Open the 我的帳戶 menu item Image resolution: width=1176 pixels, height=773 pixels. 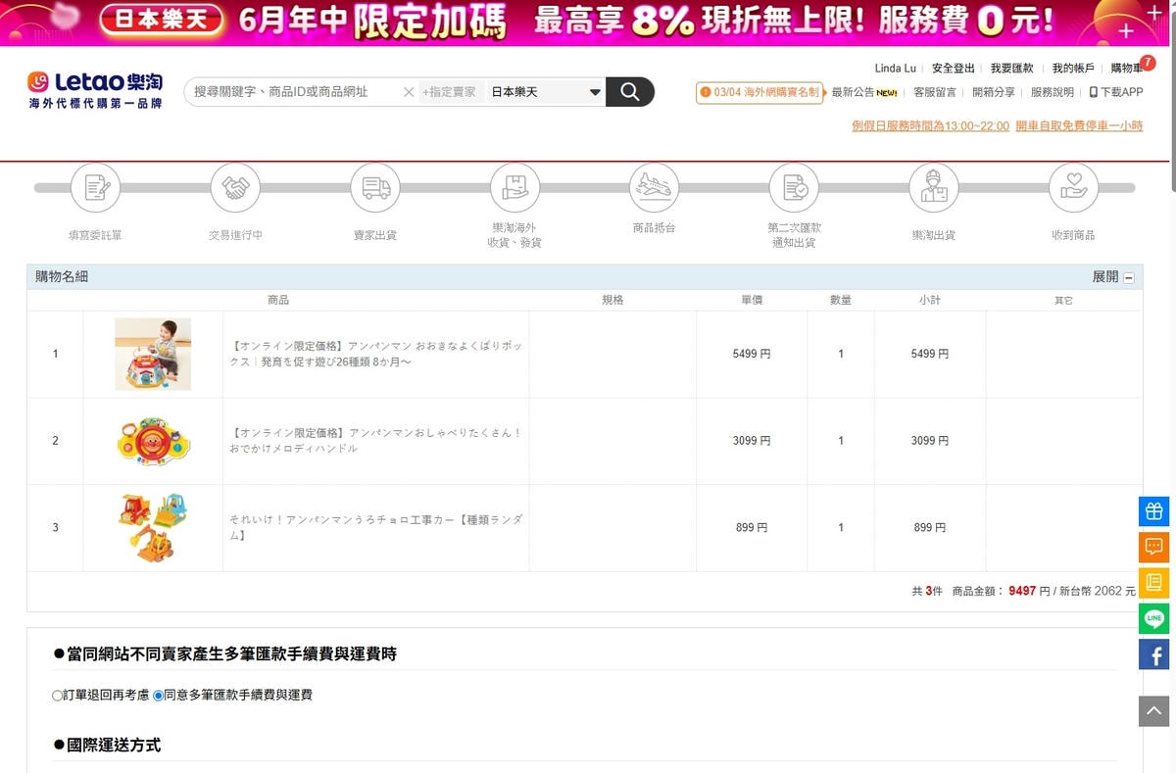tap(1073, 69)
